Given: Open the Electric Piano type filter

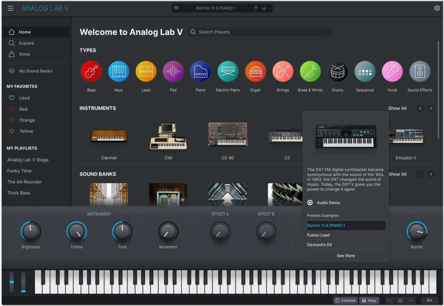Looking at the screenshot, I should (x=228, y=71).
